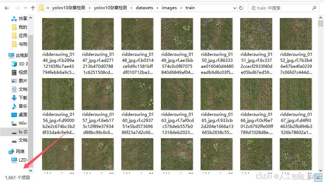Expand chevron after datasets breadcrumb
Screen dimensions: 324x182
pos(157,8)
